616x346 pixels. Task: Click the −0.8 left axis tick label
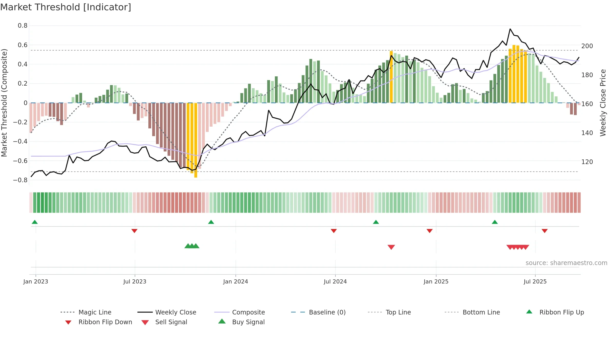(x=20, y=180)
